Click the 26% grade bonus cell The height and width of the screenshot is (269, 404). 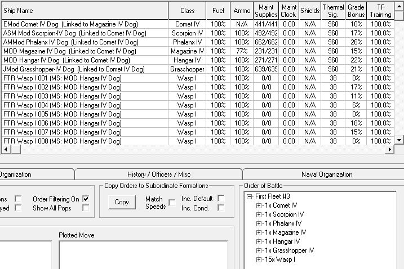click(356, 42)
